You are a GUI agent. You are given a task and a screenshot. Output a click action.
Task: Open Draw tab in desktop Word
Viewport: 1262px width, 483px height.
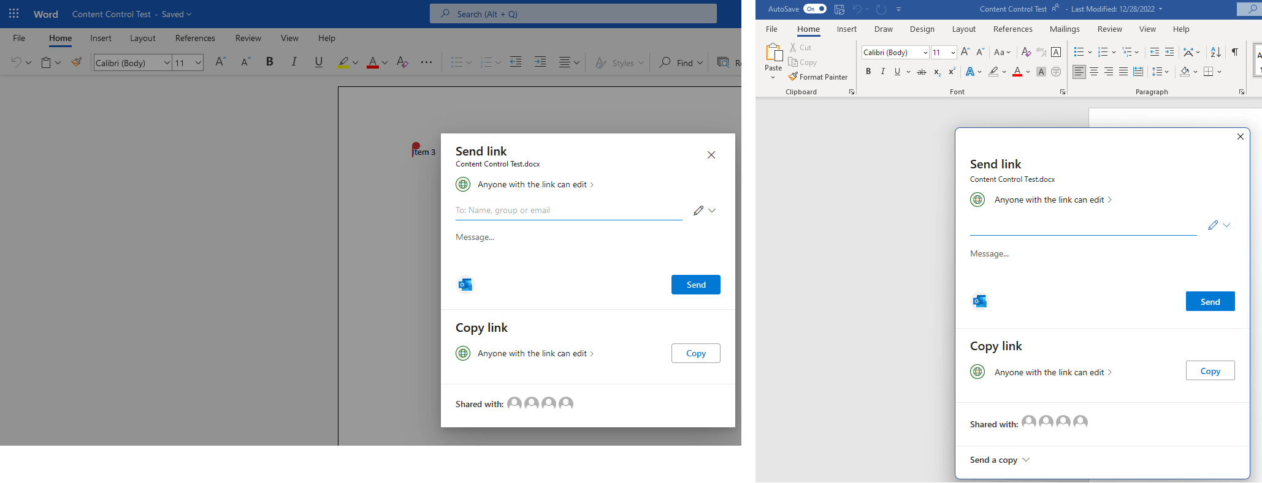[884, 29]
